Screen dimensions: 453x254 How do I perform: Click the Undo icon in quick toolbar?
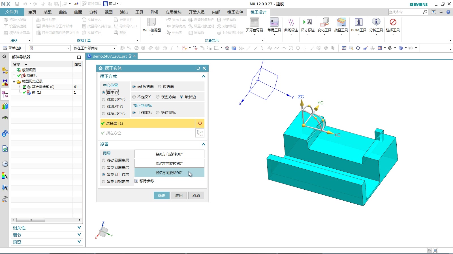(25, 4)
